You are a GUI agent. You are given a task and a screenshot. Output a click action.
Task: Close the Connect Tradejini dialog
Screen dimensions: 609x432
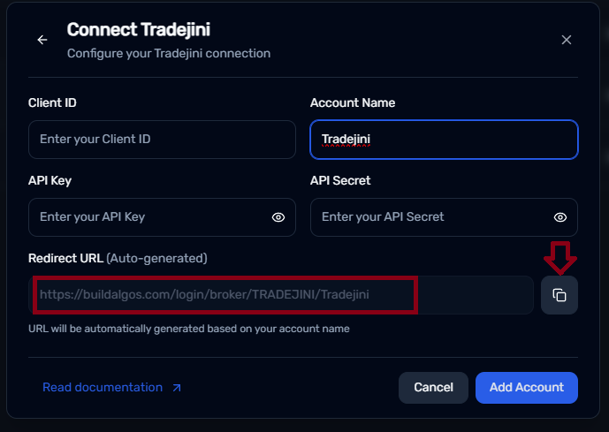(567, 40)
